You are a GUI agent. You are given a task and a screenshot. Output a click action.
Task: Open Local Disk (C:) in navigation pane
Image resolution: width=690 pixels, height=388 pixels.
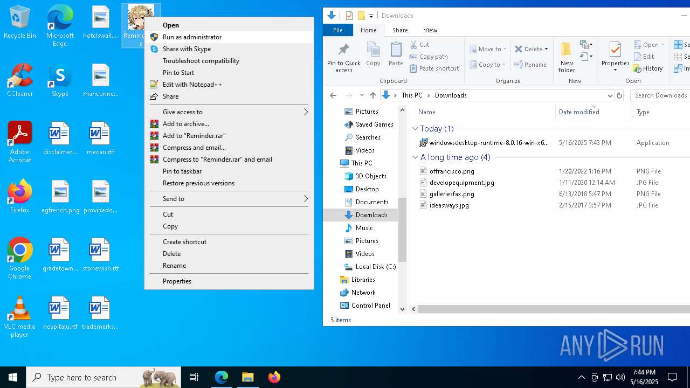370,267
